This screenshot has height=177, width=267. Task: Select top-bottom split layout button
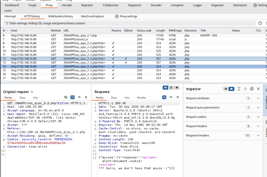pos(171,88)
